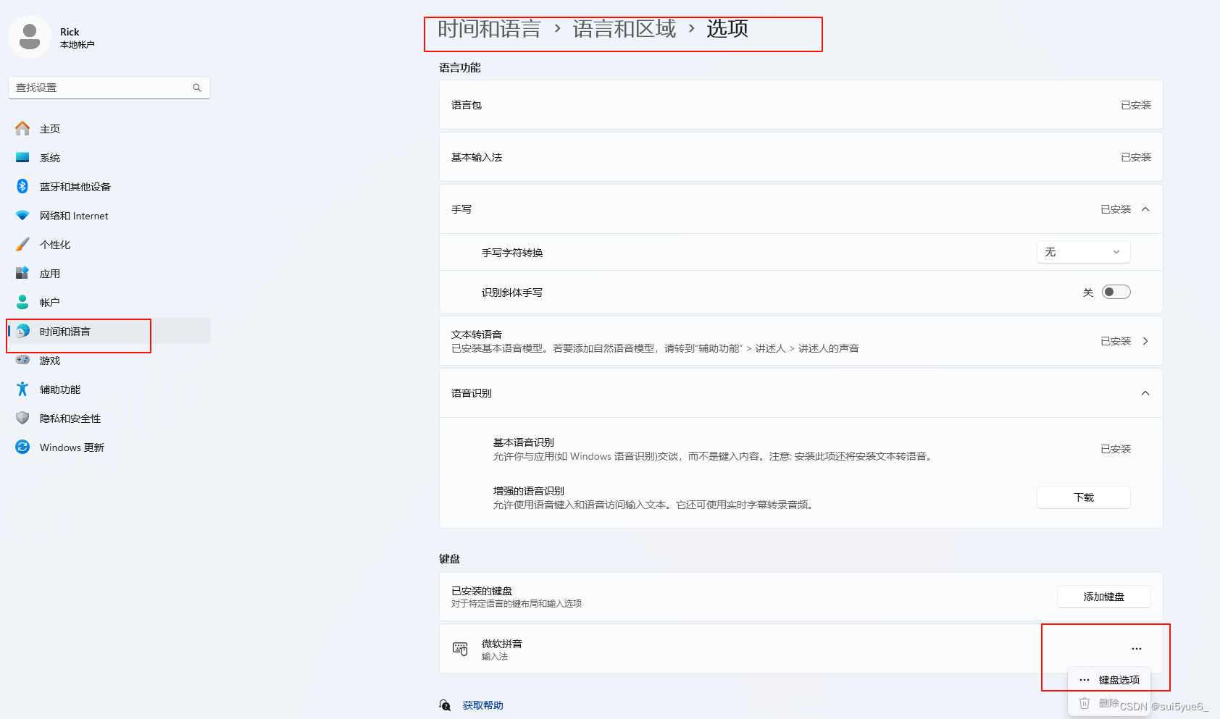The height and width of the screenshot is (719, 1220).
Task: Click the 下载 button for enhanced speech
Action: click(x=1084, y=497)
